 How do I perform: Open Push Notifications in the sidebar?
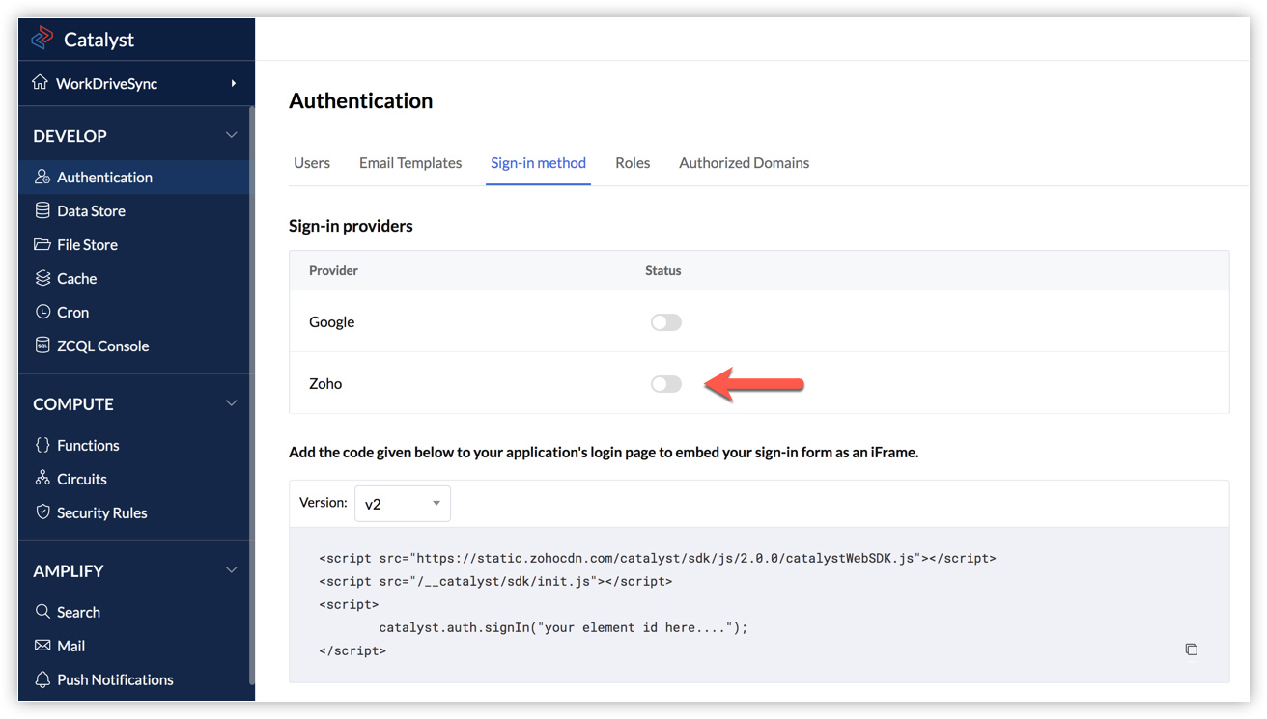click(115, 679)
